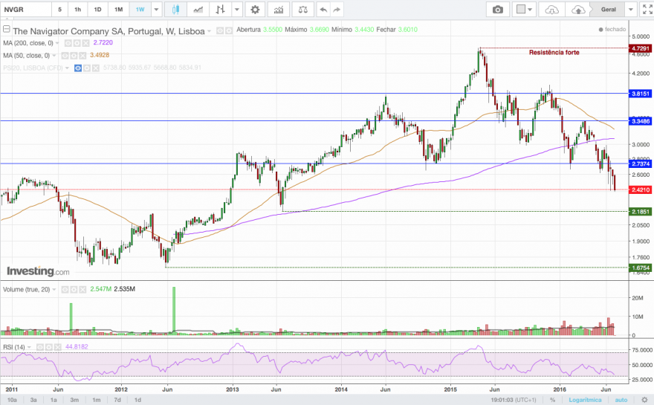The width and height of the screenshot is (654, 405).
Task: Toggle Volume indicator visibility eye
Action: pyautogui.click(x=65, y=289)
